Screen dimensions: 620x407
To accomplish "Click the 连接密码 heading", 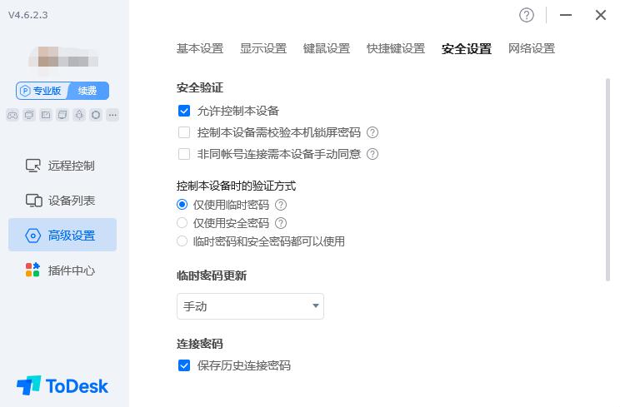I will (x=200, y=344).
